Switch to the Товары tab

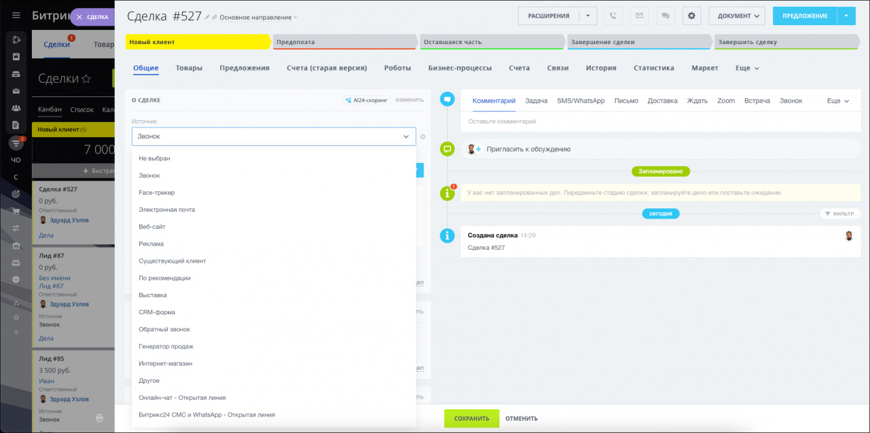(x=189, y=68)
